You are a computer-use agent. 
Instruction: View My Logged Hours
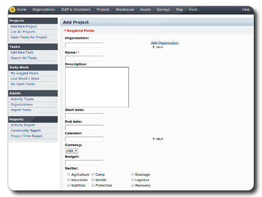click(x=25, y=73)
